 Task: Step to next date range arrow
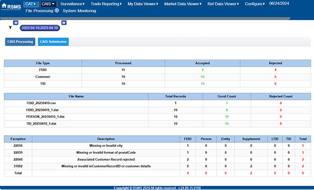coord(64,23)
